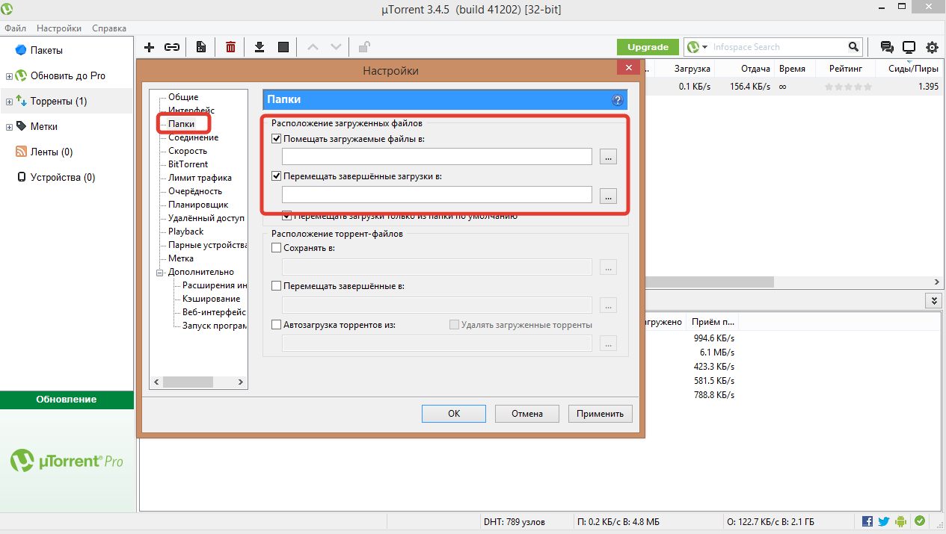Enable Автозагрузка торрентов из checkbox

tap(277, 325)
